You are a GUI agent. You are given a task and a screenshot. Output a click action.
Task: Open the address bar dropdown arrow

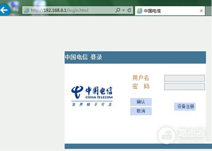pyautogui.click(x=124, y=10)
